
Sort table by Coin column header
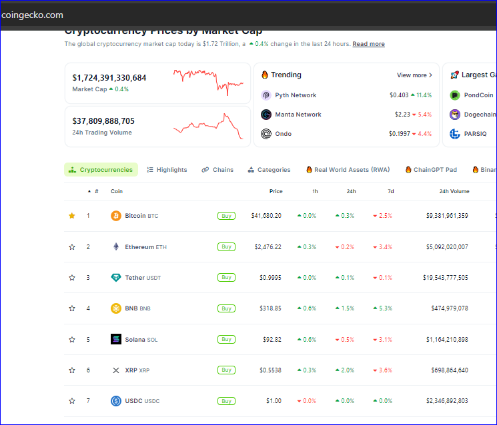coord(117,191)
